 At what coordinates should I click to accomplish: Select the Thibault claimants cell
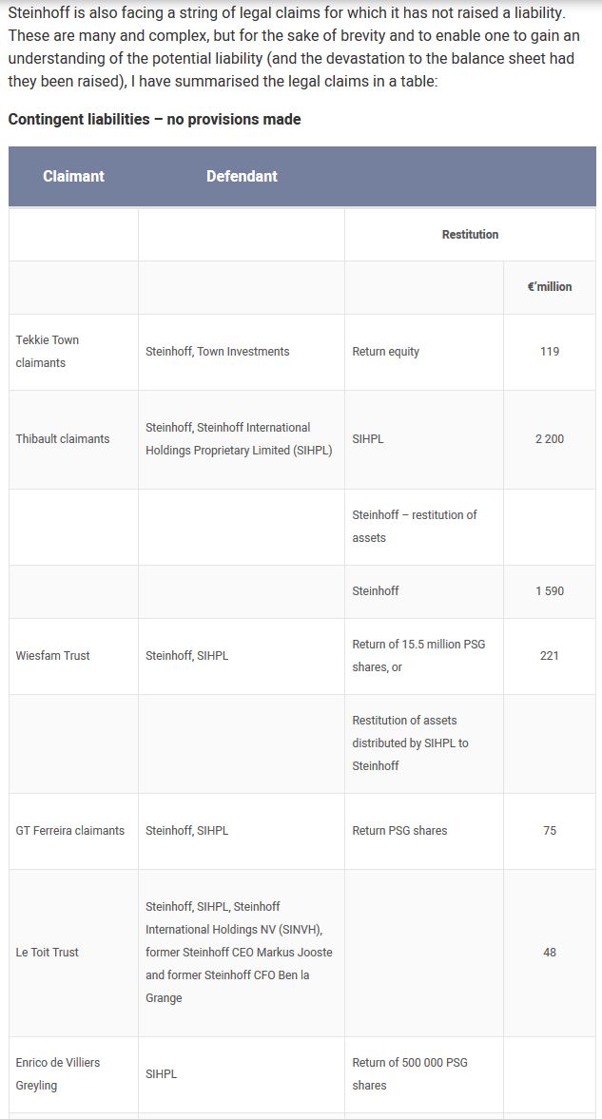tap(63, 439)
